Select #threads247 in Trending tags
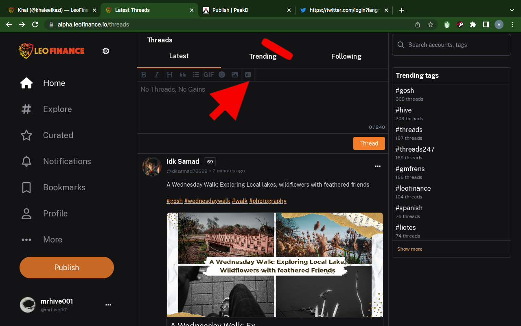The image size is (521, 326). [415, 149]
